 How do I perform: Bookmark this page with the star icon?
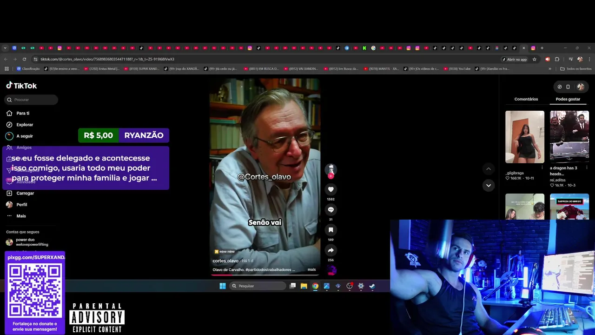click(x=535, y=59)
